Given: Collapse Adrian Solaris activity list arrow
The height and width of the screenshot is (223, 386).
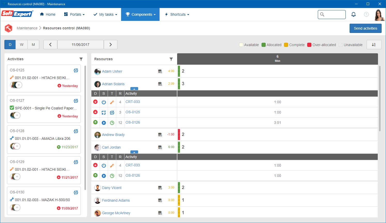Looking at the screenshot, I should (134, 89).
